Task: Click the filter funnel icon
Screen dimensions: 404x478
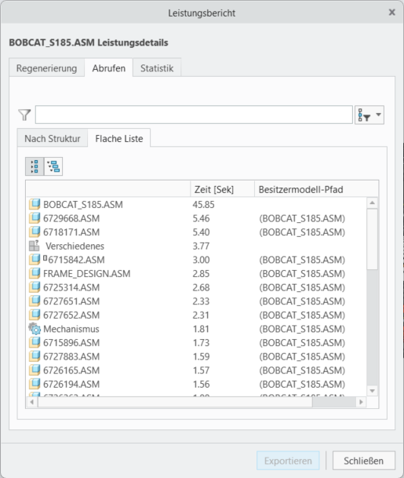Action: (24, 115)
